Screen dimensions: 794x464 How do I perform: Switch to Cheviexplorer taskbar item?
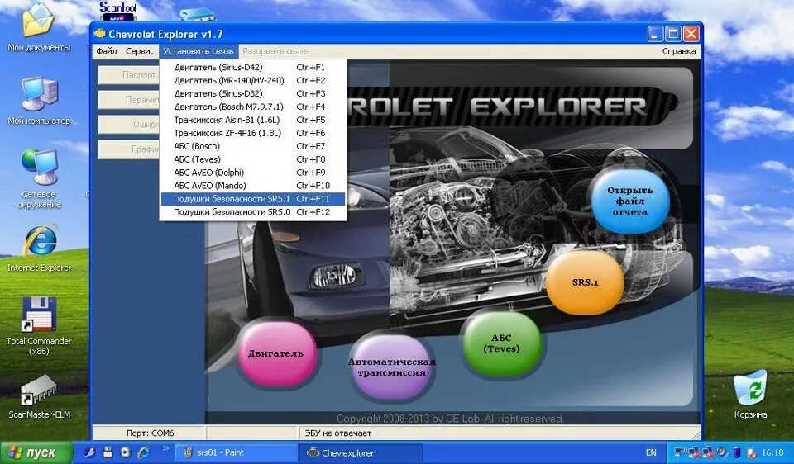tap(360, 452)
